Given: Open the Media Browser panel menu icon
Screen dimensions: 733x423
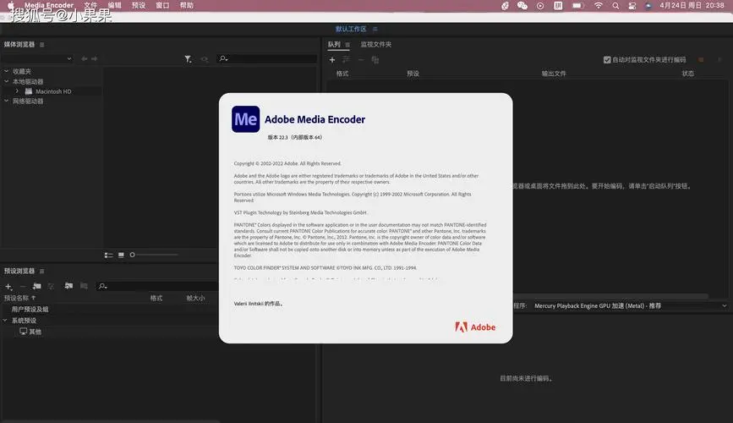Looking at the screenshot, I should 42,45.
